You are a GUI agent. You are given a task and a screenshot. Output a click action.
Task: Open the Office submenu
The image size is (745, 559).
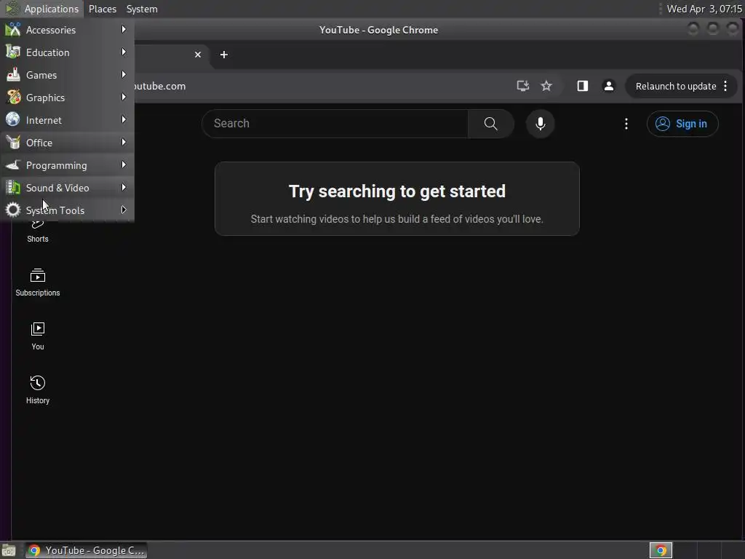(67, 143)
